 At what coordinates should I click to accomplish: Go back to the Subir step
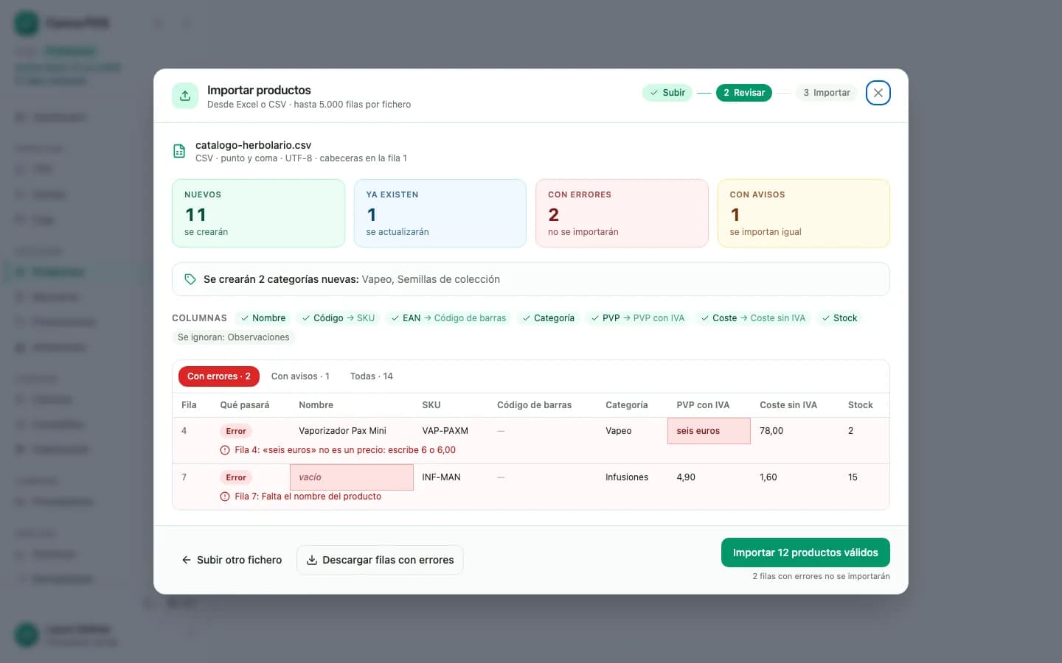pyautogui.click(x=667, y=93)
